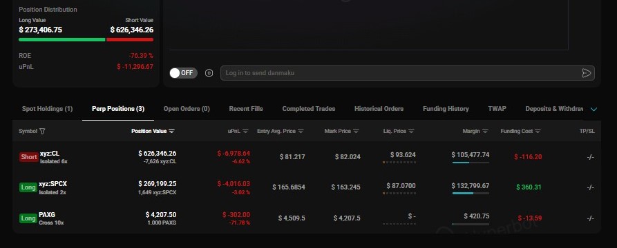Click the xyz:SPCX margin usage bar
Screen dimensions: 617x248
click(471, 193)
